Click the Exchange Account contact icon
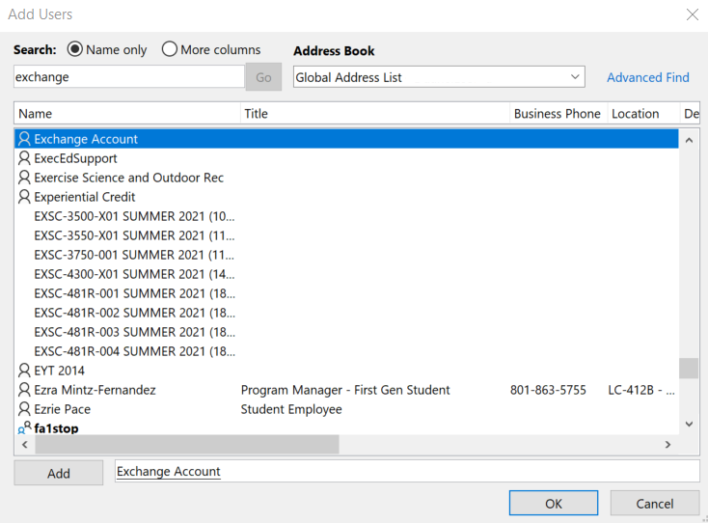Image resolution: width=708 pixels, height=523 pixels. 25,139
